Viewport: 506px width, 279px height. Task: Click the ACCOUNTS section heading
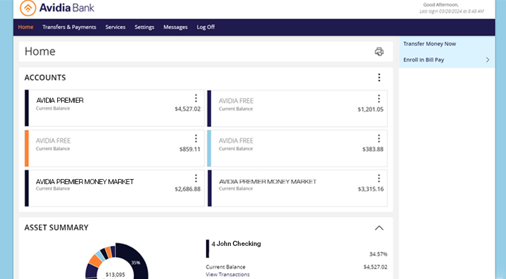(x=45, y=77)
